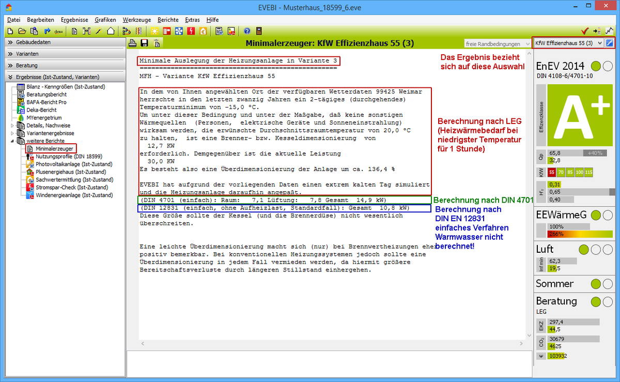Toggle the green Sommer indicator circle
The height and width of the screenshot is (382, 620).
(596, 284)
